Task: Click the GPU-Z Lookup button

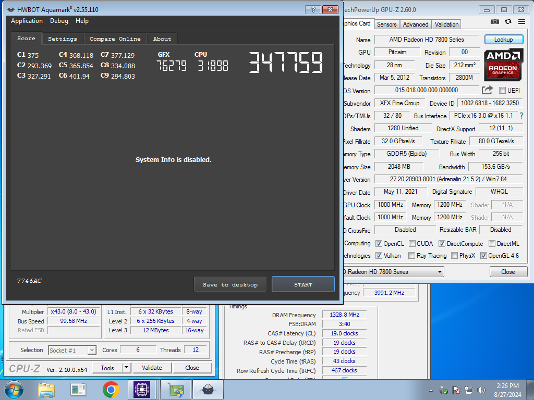Action: (503, 40)
